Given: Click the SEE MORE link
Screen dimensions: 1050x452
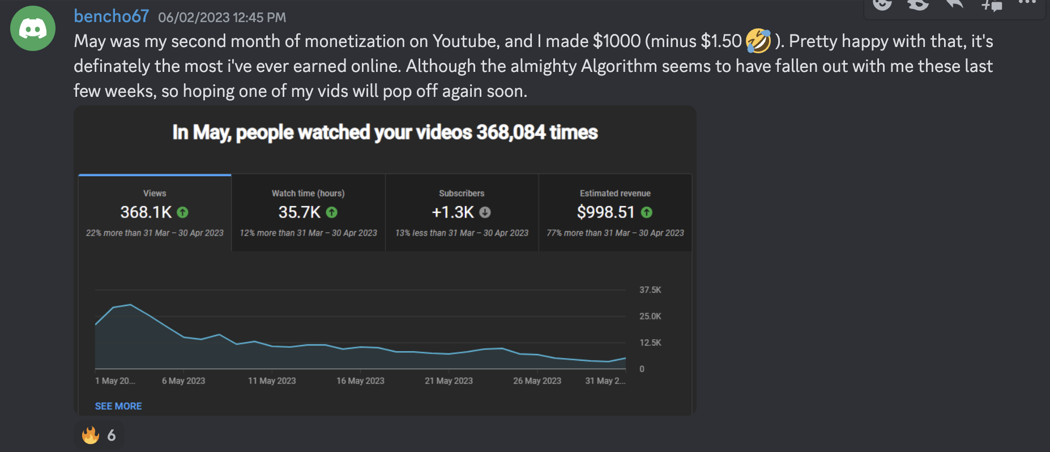Looking at the screenshot, I should 118,406.
